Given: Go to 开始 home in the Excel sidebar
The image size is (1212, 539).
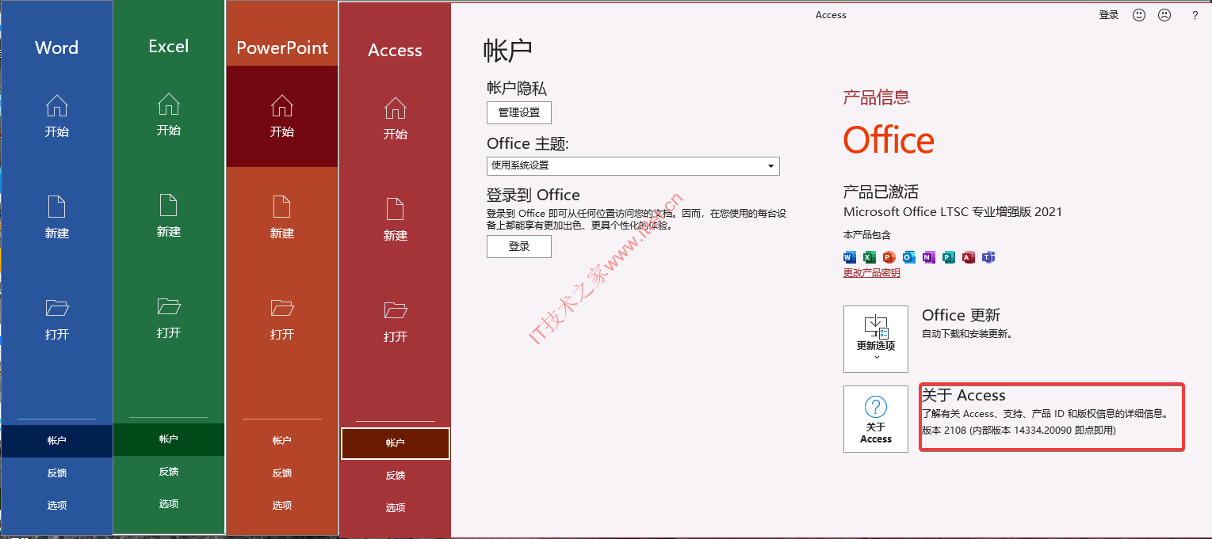Looking at the screenshot, I should coord(169,115).
